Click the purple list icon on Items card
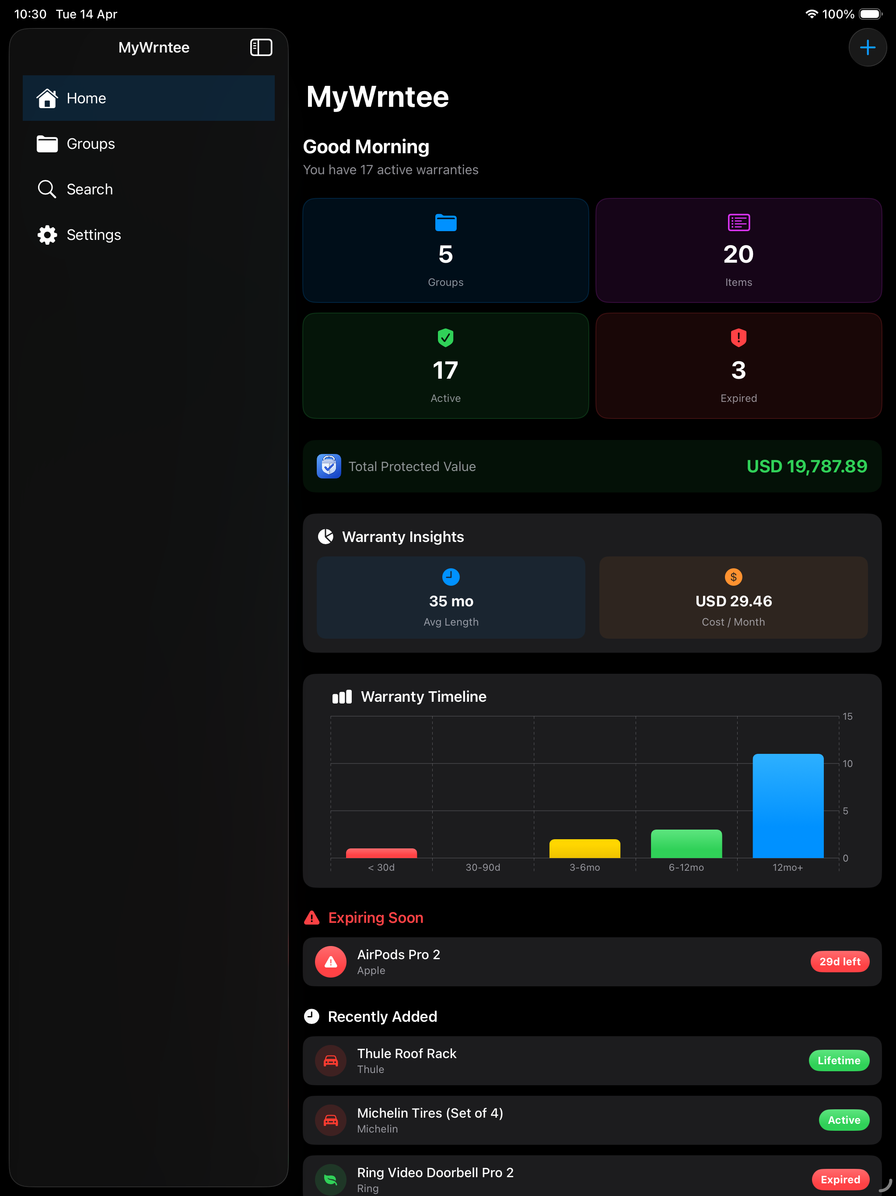This screenshot has height=1196, width=896. [x=739, y=222]
